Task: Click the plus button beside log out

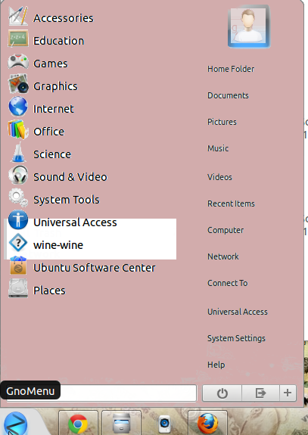Action: tap(288, 393)
